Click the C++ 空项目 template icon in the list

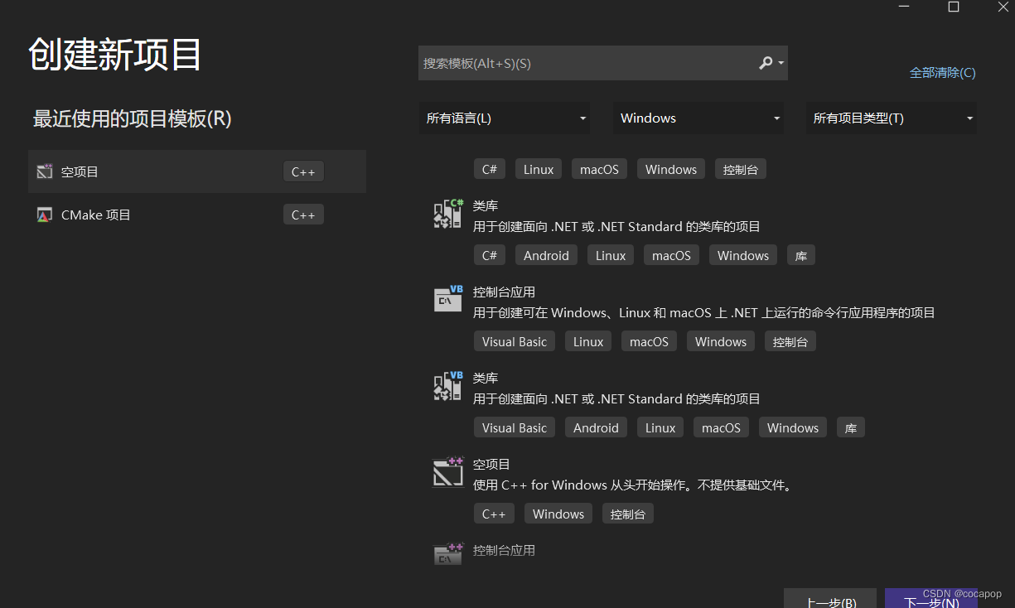[447, 471]
